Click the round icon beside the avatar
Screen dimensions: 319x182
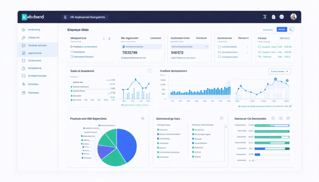[282, 17]
